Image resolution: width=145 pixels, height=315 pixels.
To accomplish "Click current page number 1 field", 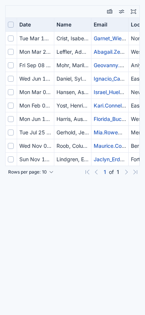I will coord(105,172).
